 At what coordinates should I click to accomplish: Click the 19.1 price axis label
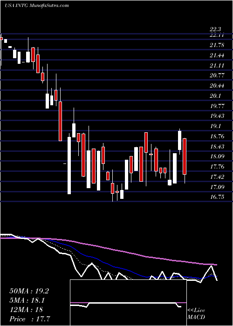coord(216,126)
